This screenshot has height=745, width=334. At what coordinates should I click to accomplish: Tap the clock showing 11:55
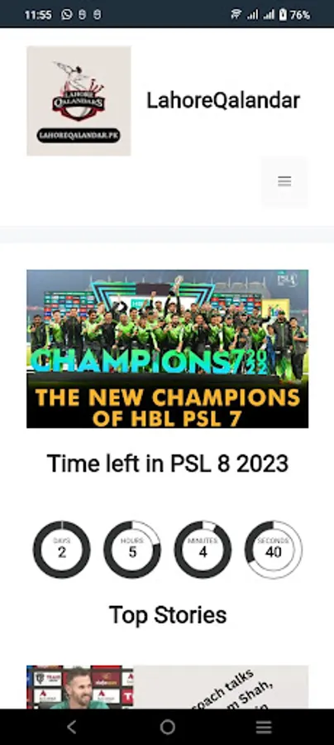click(x=38, y=15)
